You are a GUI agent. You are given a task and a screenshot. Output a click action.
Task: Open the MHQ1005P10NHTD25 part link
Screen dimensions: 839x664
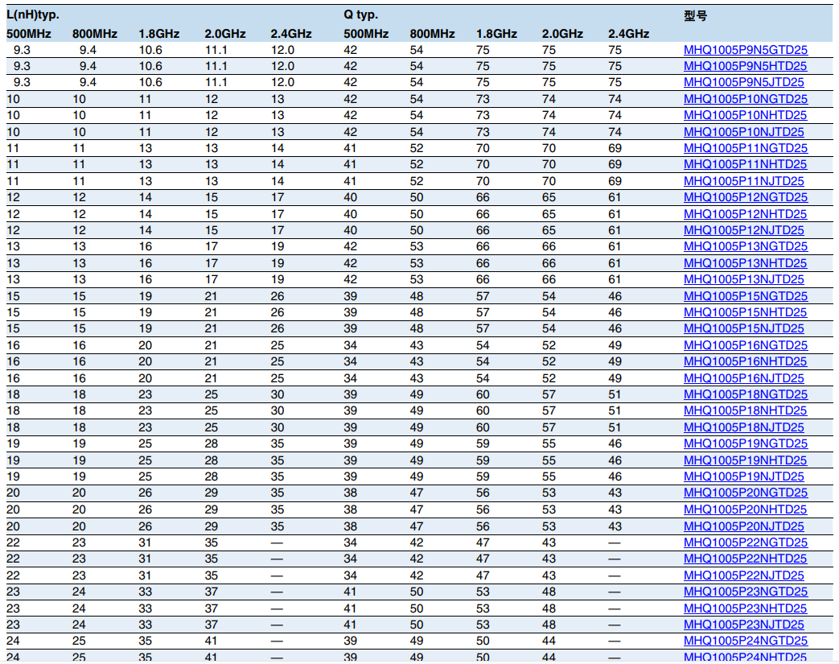coord(745,115)
